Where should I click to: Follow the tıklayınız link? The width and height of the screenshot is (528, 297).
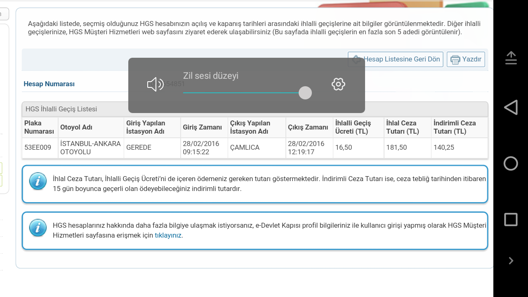(x=168, y=236)
